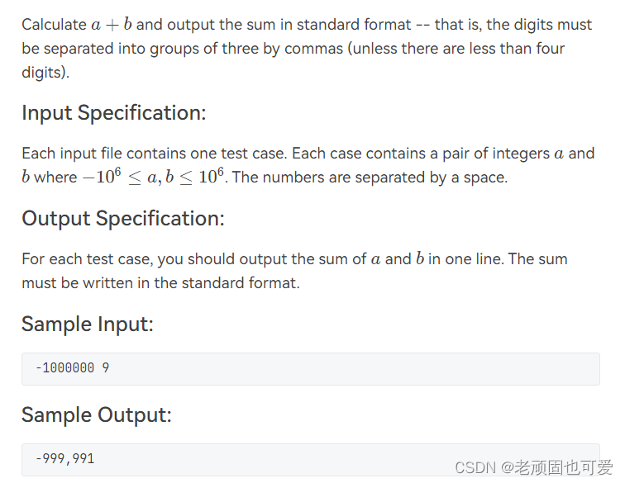Click the phrase "Each input file"

[73, 154]
